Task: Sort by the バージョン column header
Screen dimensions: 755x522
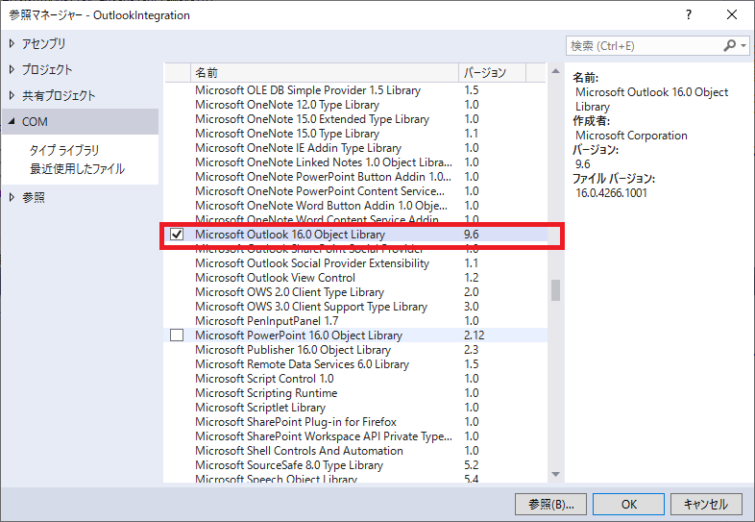Action: coord(492,73)
